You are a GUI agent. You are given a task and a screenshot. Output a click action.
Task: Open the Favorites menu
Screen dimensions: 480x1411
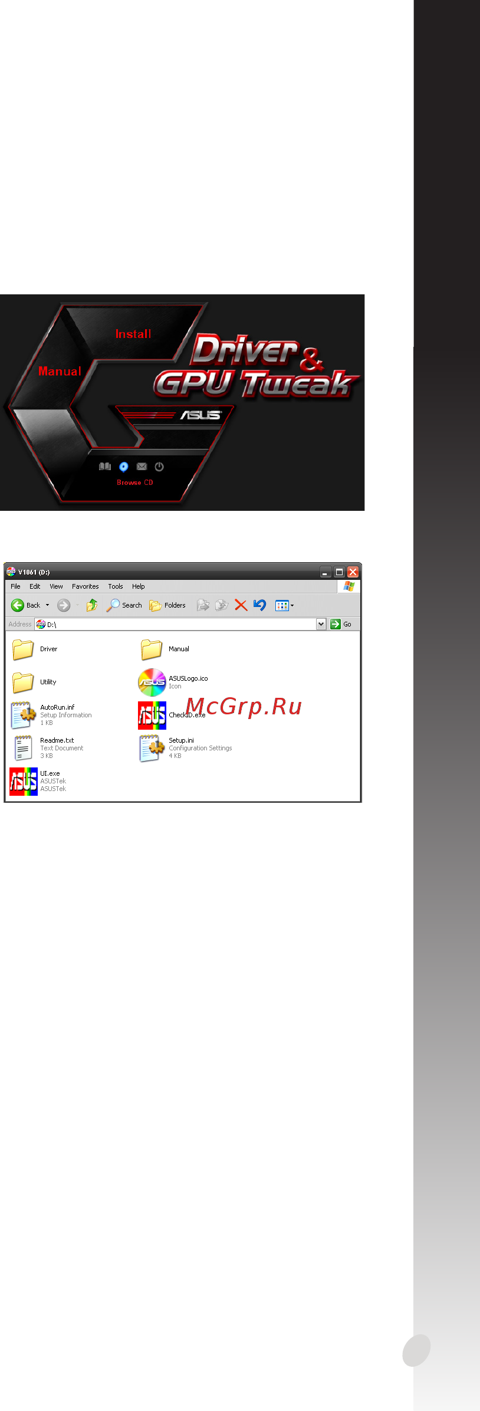point(86,586)
